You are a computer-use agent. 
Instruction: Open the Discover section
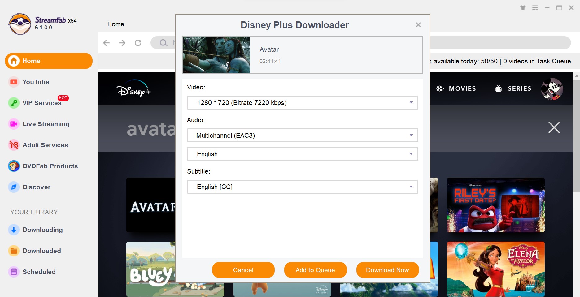(37, 187)
